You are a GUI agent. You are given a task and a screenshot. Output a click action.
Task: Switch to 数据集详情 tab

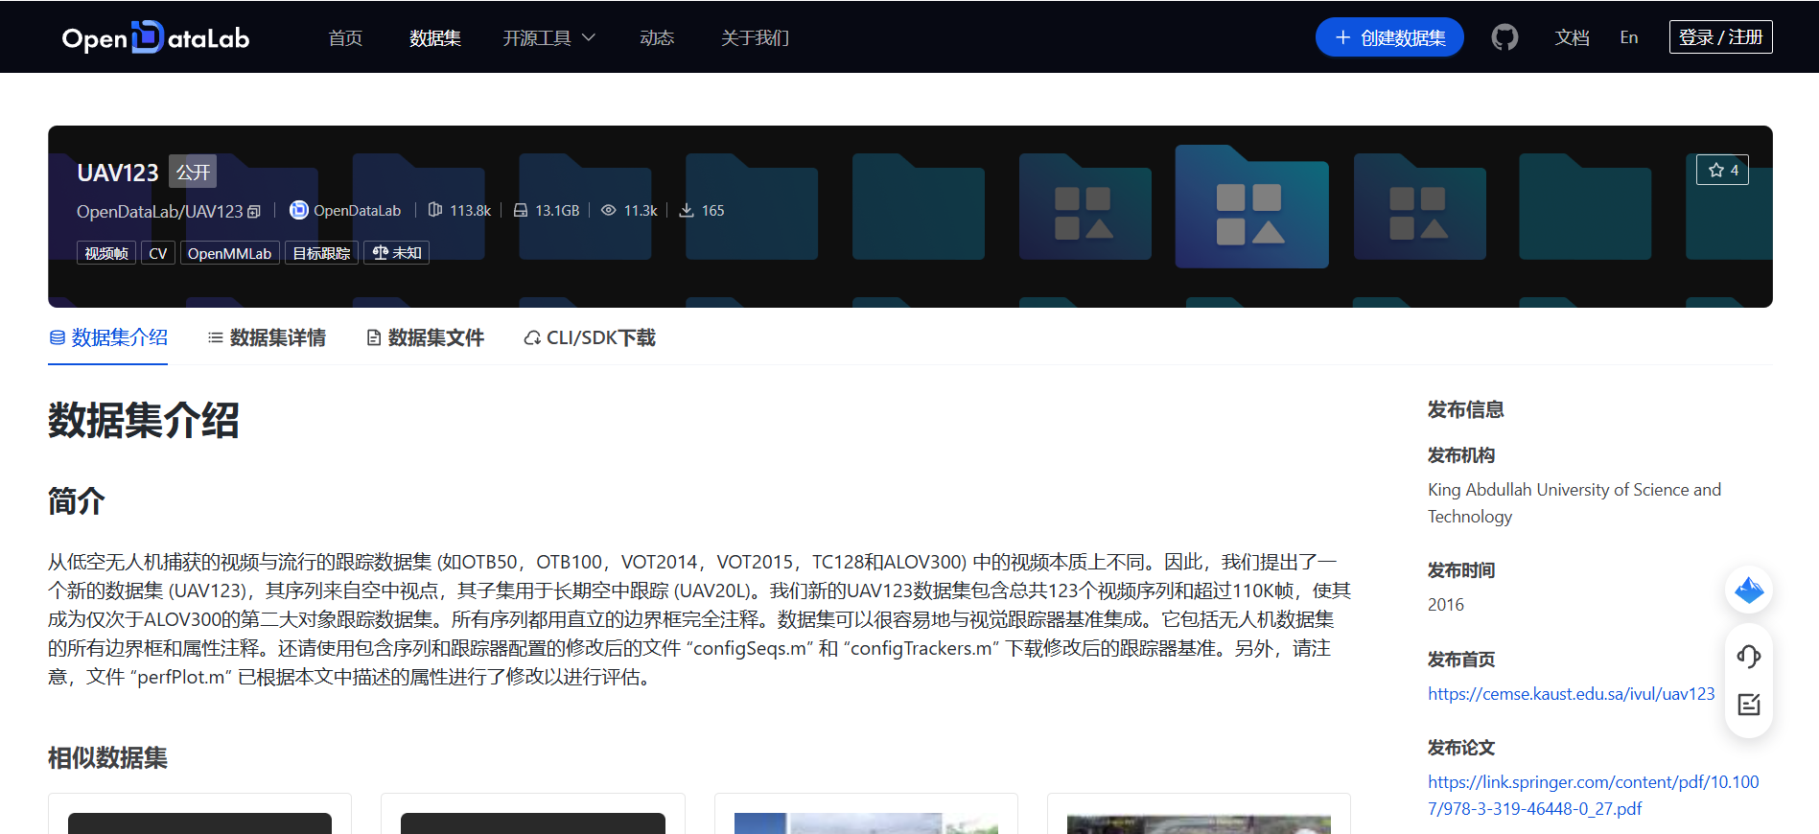(x=267, y=337)
